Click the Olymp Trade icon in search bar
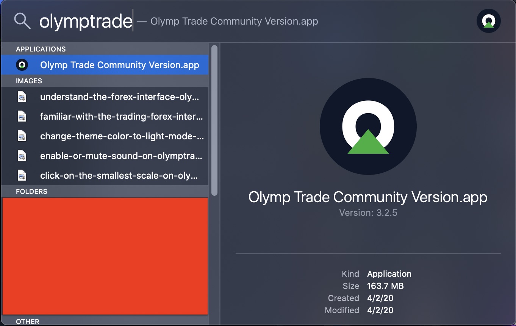Image resolution: width=516 pixels, height=326 pixels. pos(488,21)
